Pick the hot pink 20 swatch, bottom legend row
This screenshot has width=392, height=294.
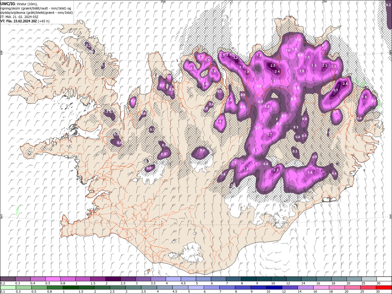pyautogui.click(x=352, y=288)
